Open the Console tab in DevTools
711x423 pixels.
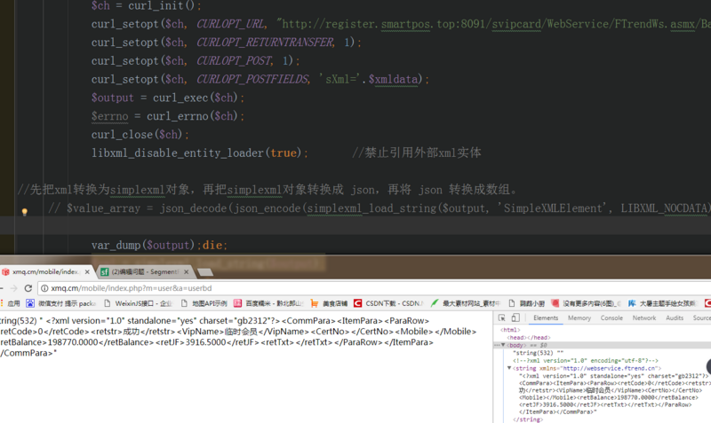coord(611,317)
